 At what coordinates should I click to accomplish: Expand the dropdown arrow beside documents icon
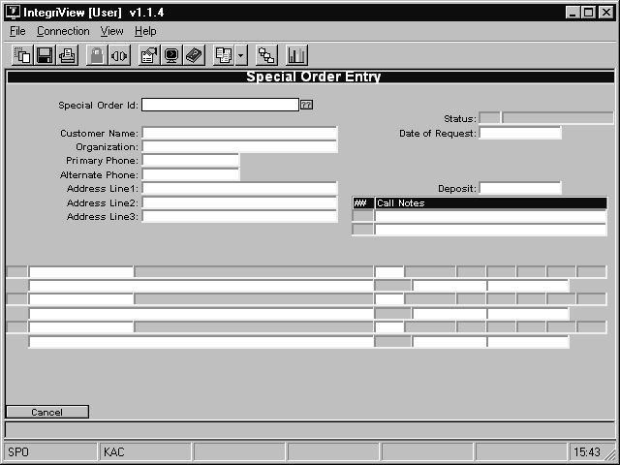(241, 55)
